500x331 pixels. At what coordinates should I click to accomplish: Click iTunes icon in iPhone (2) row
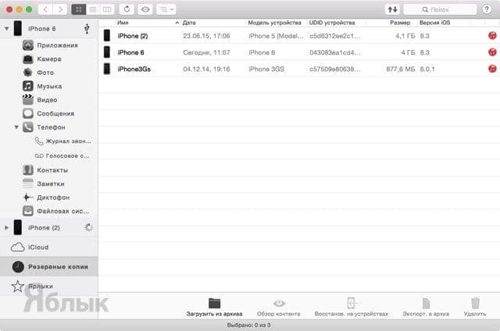pyautogui.click(x=492, y=35)
